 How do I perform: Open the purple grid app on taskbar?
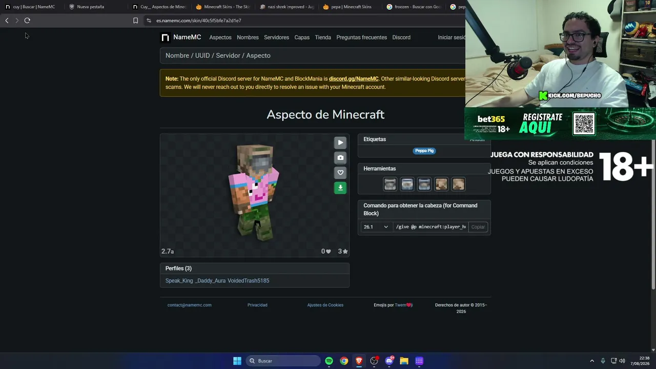point(419,361)
